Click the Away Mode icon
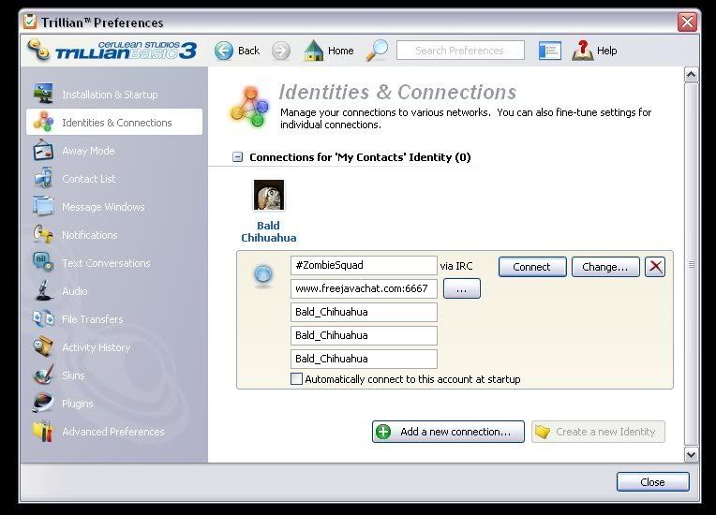This screenshot has width=716, height=515. (x=43, y=150)
